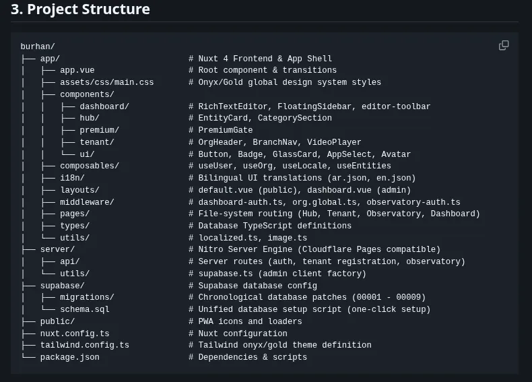Click the "schema.sql" file name

point(85,310)
